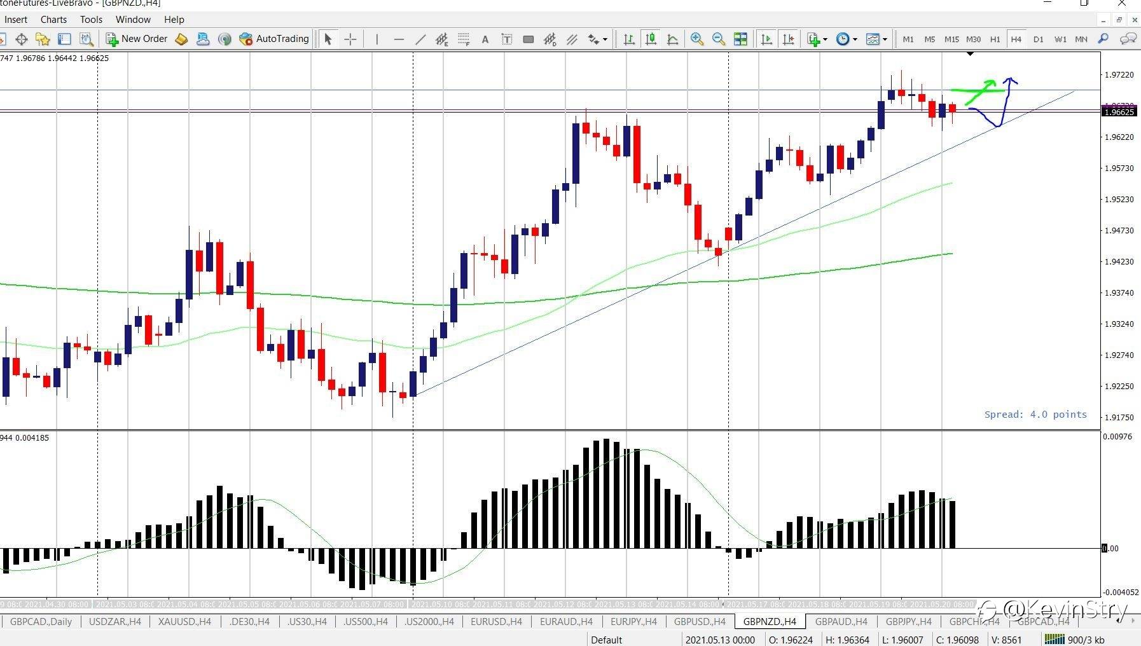The height and width of the screenshot is (646, 1141).
Task: Switch to bar chart mode
Action: point(629,39)
